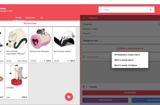Open the Когтеточка-бочонок product card
Screen dimensions: 160x105
(x=41, y=45)
